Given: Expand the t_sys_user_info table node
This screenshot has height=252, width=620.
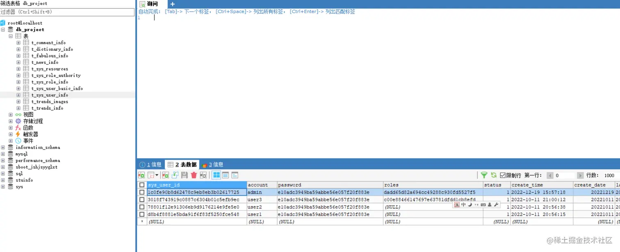Looking at the screenshot, I should tap(18, 95).
